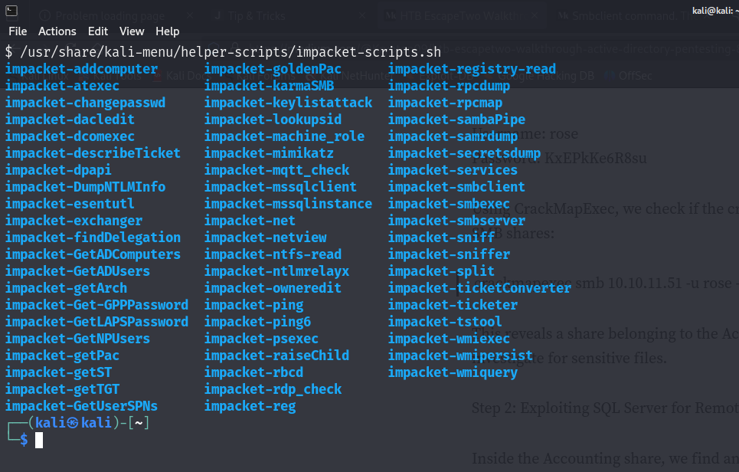This screenshot has width=739, height=472.
Task: Open the File menu
Action: pos(18,31)
